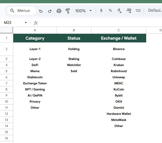The image size is (162, 143).
Task: Select the Stablecoin cell
Action: tap(35, 77)
